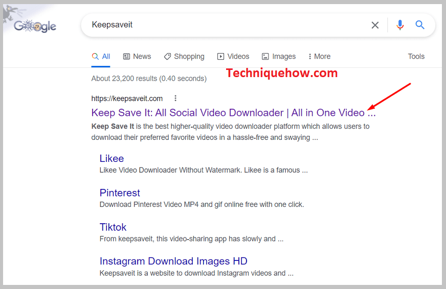Open the search Tools options
Screen dimensions: 446x289
point(416,57)
